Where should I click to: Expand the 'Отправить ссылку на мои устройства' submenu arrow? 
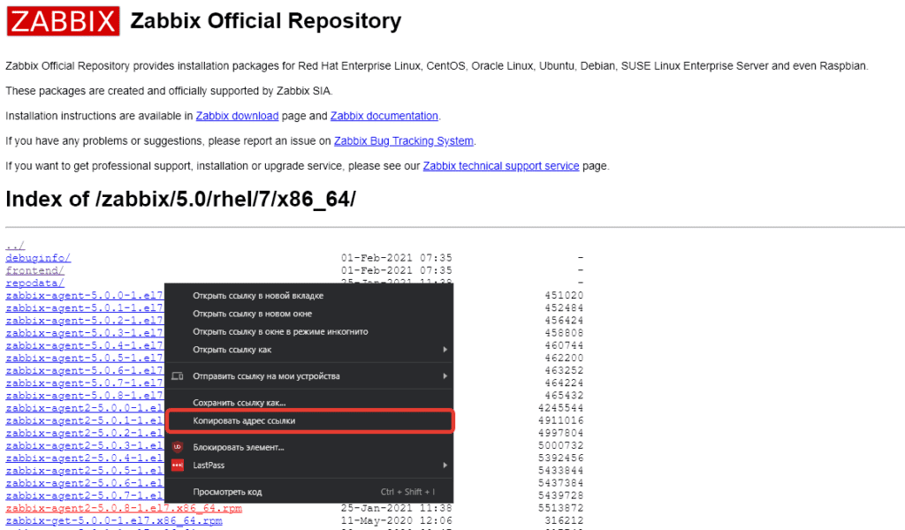(445, 376)
